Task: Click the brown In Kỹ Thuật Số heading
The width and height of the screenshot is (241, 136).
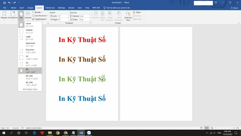Action: [x=82, y=59]
